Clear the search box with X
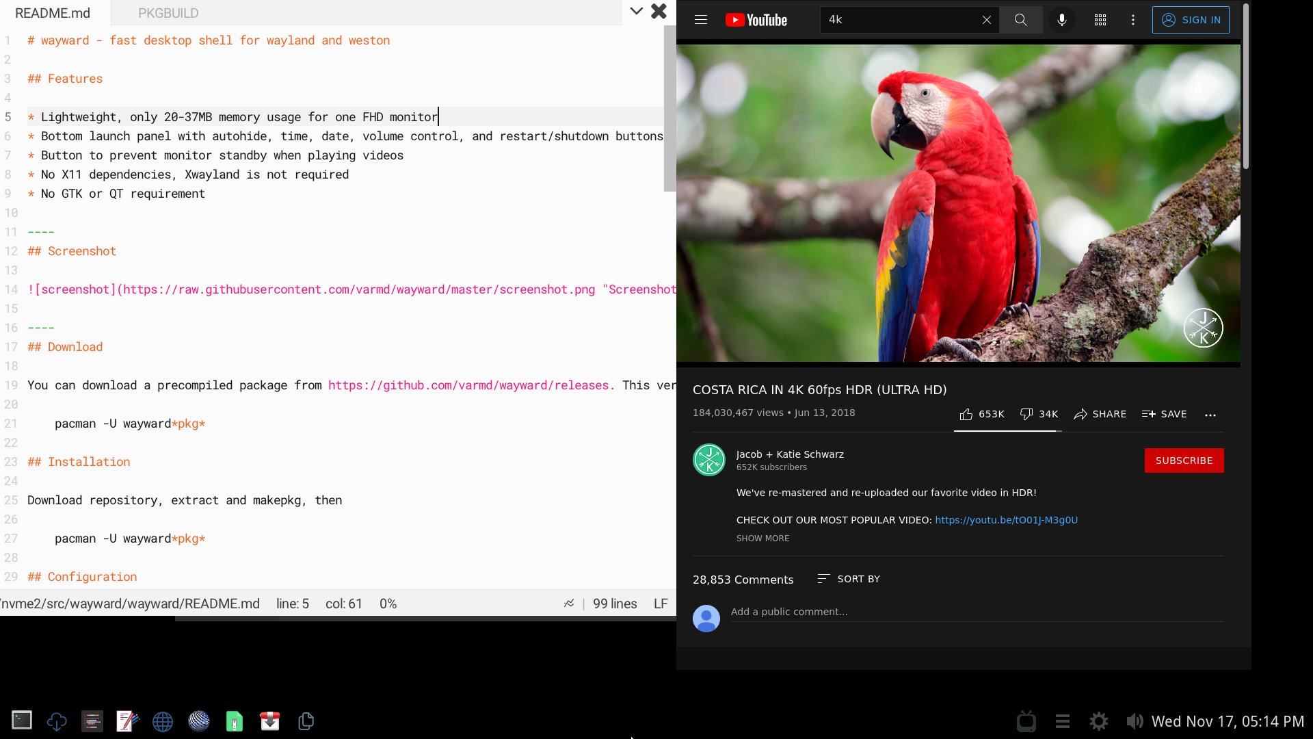 point(986,20)
